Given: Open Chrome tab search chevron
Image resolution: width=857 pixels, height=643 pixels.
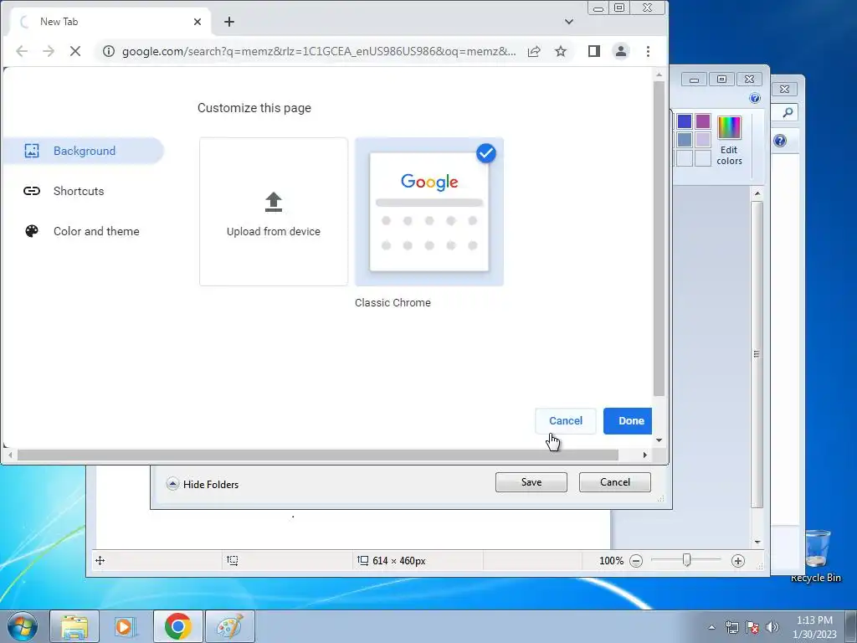Looking at the screenshot, I should point(569,22).
